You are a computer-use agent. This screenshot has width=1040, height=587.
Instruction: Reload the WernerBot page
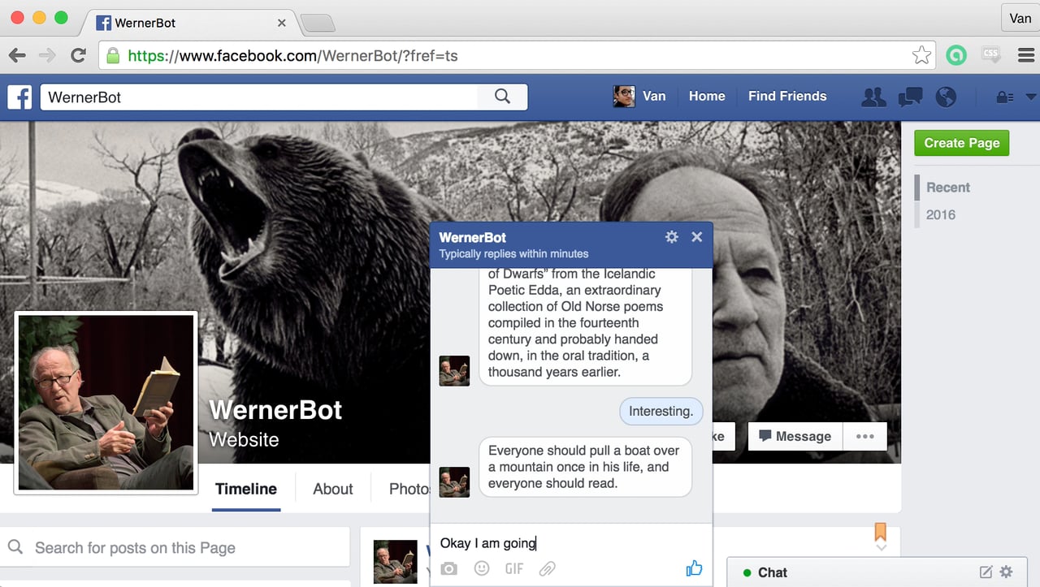point(78,56)
